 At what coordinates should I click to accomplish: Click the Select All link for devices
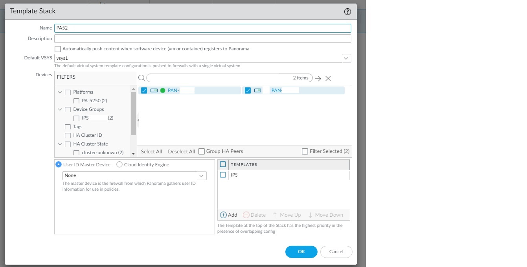pyautogui.click(x=151, y=151)
